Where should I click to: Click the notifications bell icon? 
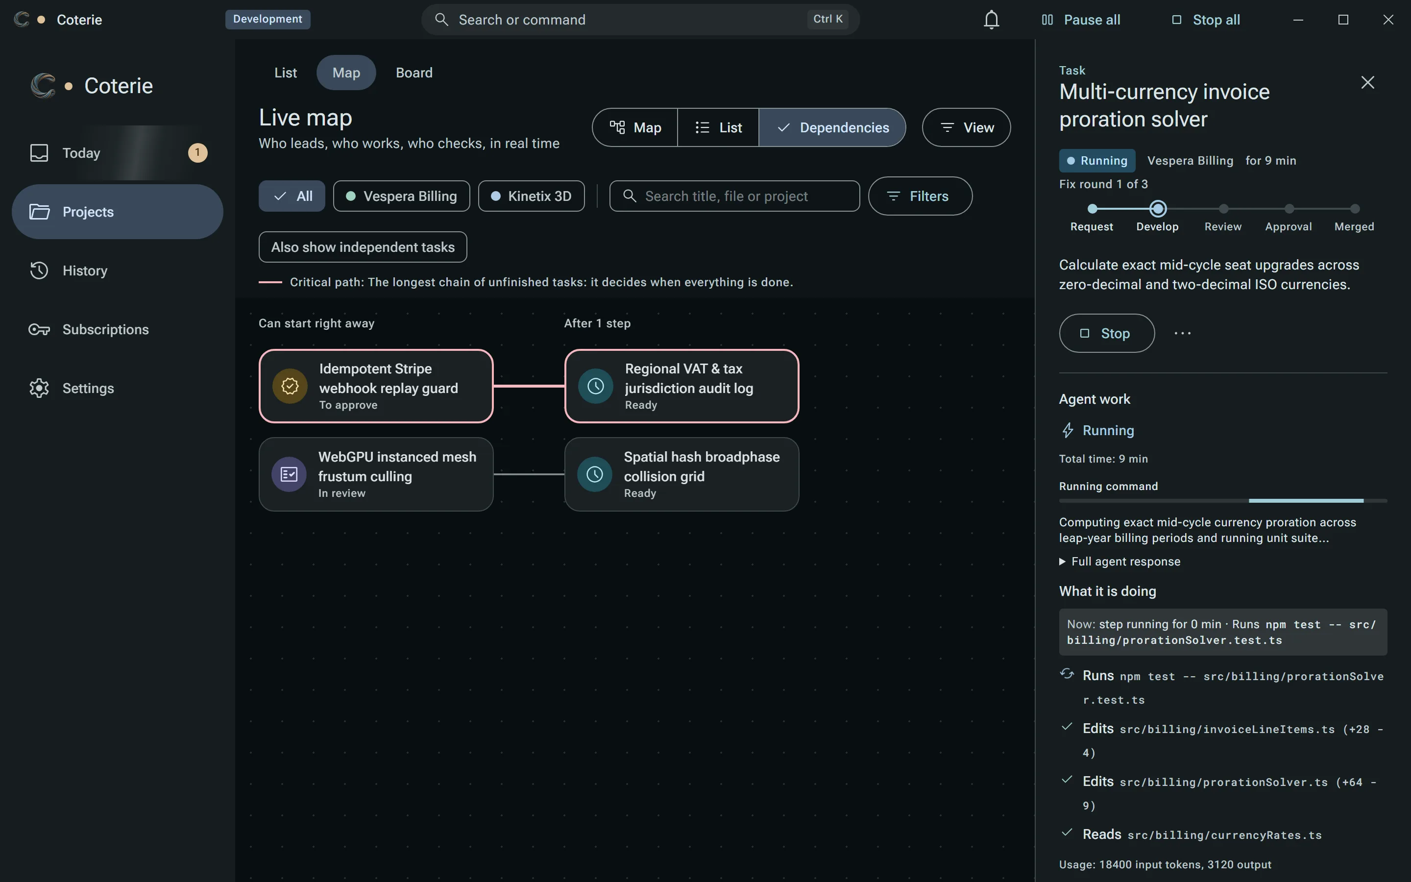991,20
